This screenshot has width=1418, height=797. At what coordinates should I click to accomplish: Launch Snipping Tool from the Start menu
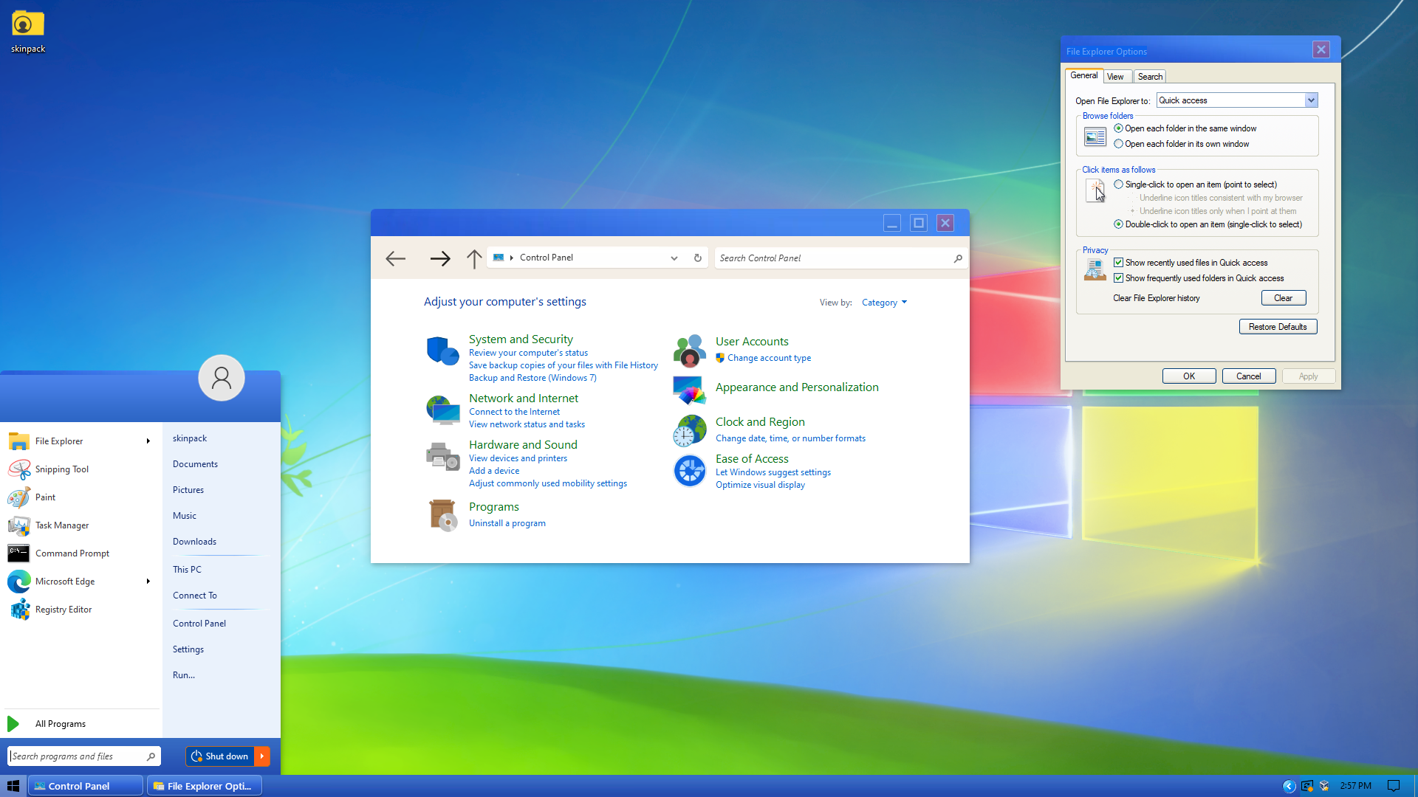tap(61, 469)
